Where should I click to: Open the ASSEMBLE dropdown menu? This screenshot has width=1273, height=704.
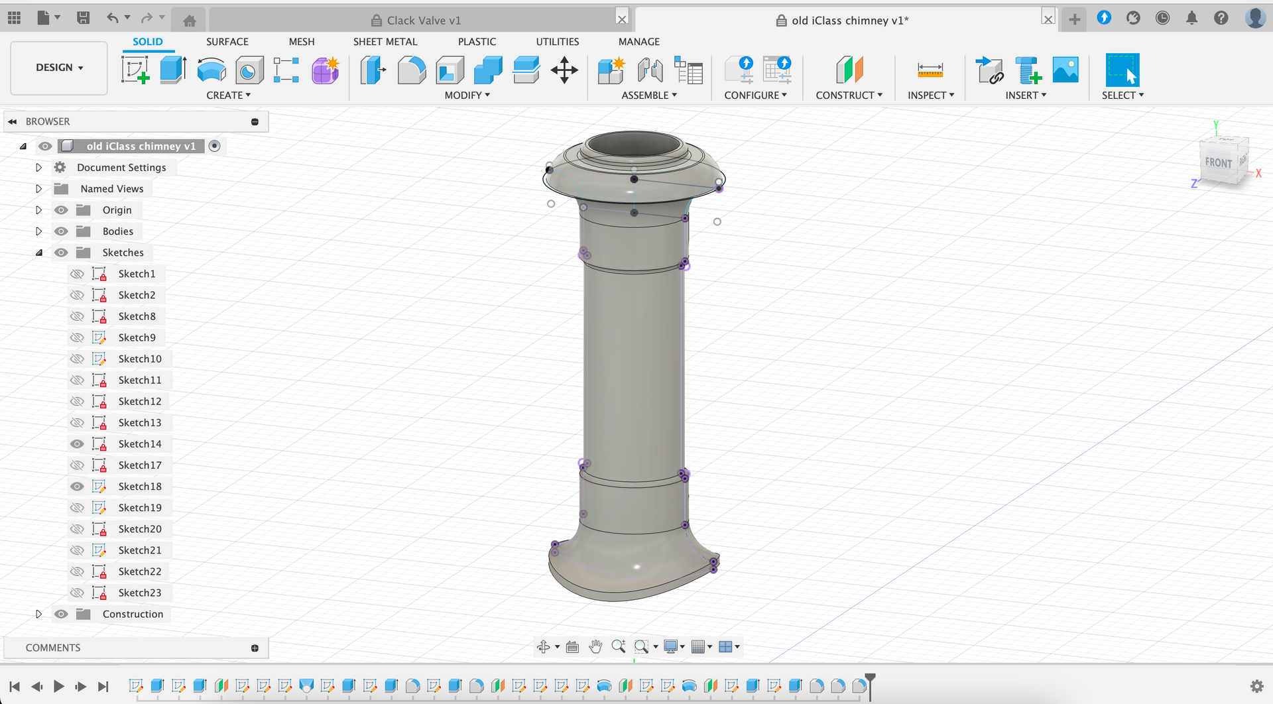[649, 95]
